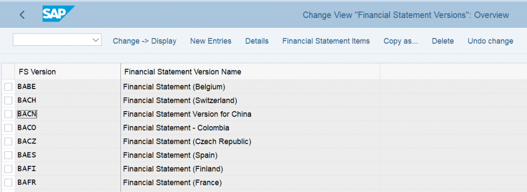Select the BACO version cell
The image size is (527, 192).
(x=68, y=128)
